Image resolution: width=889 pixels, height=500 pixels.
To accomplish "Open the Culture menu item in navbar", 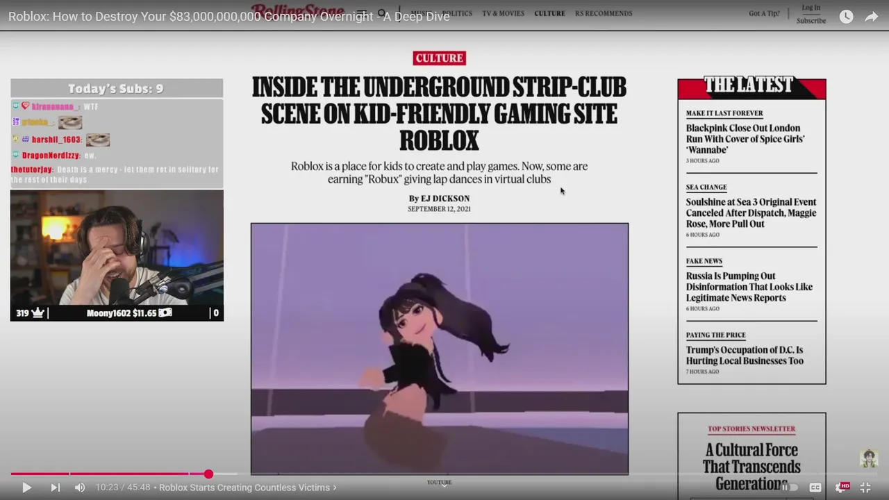I will (549, 13).
